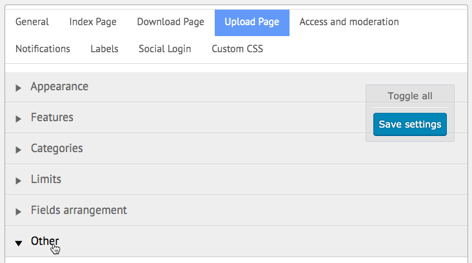472x263 pixels.
Task: Expand the Categories section arrow
Action: 18,150
